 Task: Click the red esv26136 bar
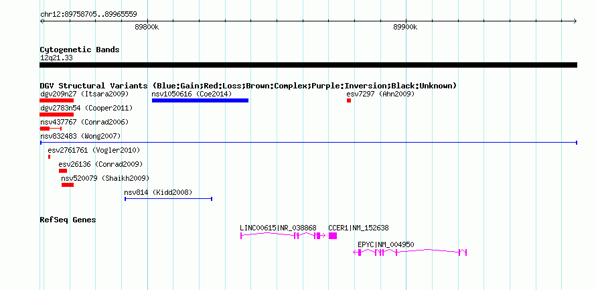pyautogui.click(x=63, y=171)
